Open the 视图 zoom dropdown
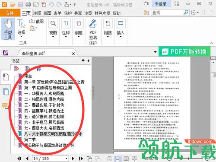This screenshot has width=216, height=162. click(x=53, y=28)
